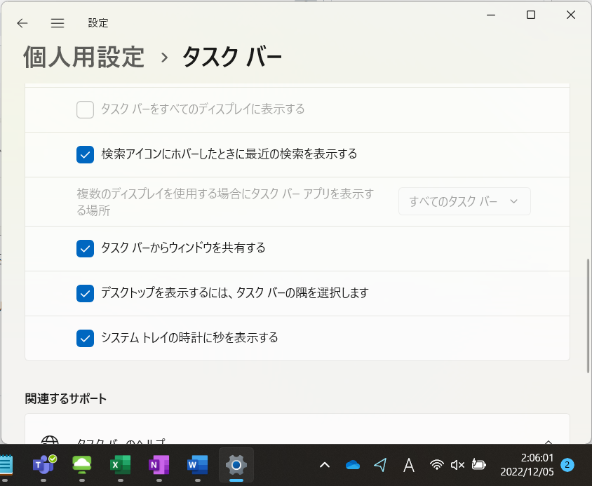Viewport: 592px width, 486px height.
Task: Open OneDrive from the system tray
Action: (x=352, y=465)
